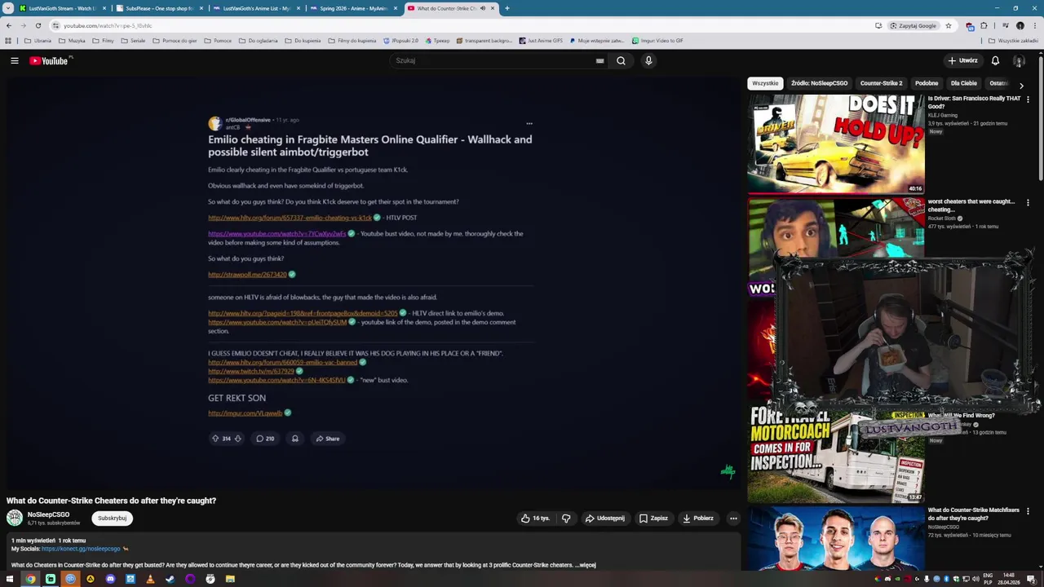Click the Utwórz create button
This screenshot has height=587, width=1044.
tap(962, 60)
